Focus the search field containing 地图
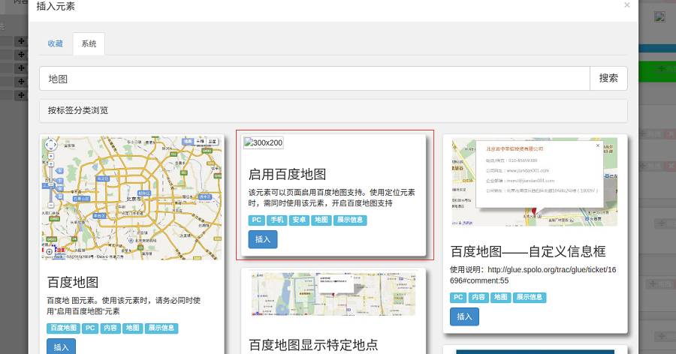Screen dimensions: 676x354 pos(315,79)
